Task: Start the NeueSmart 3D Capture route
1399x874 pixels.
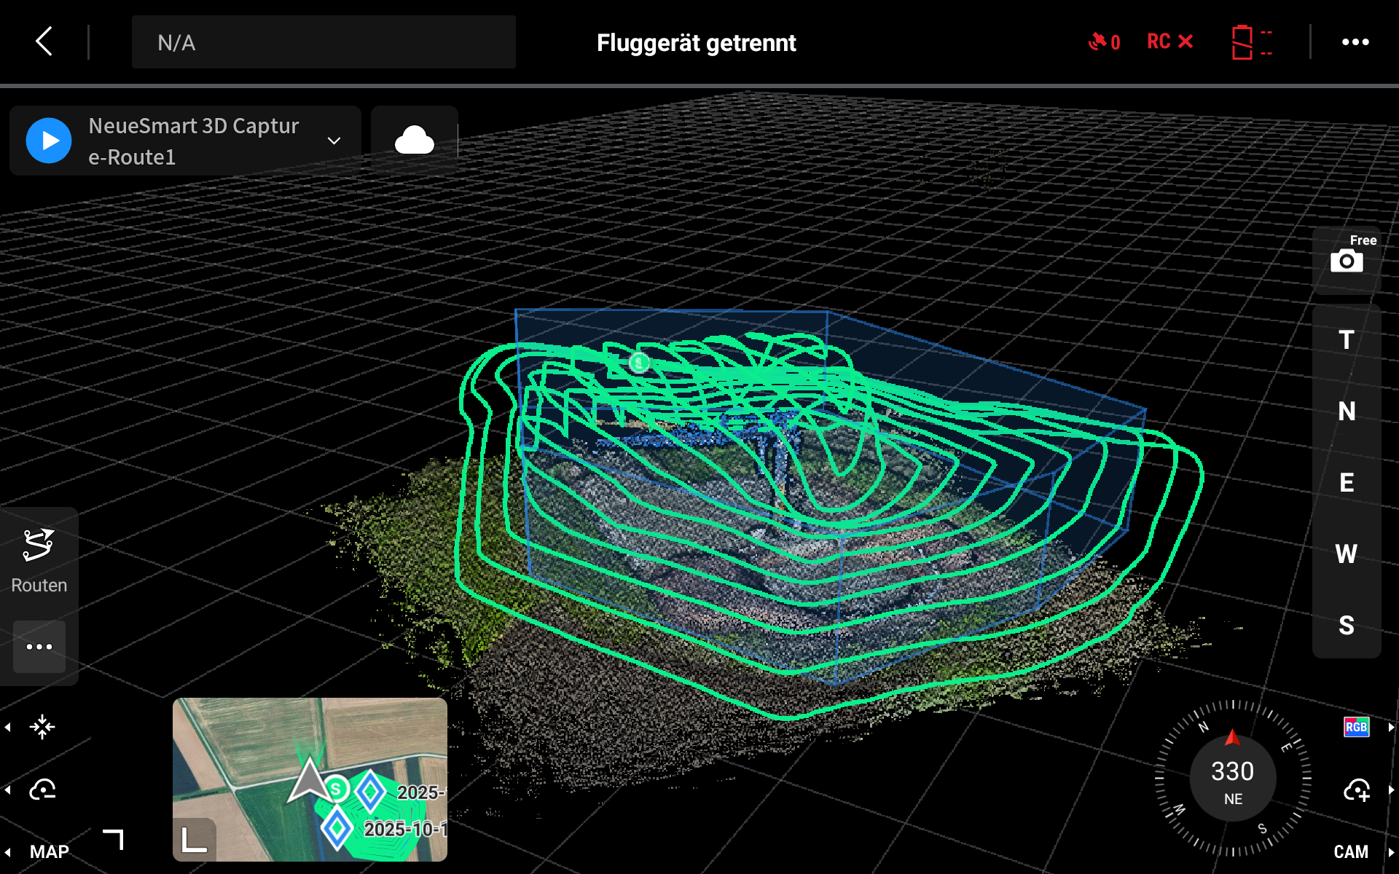Action: [49, 141]
